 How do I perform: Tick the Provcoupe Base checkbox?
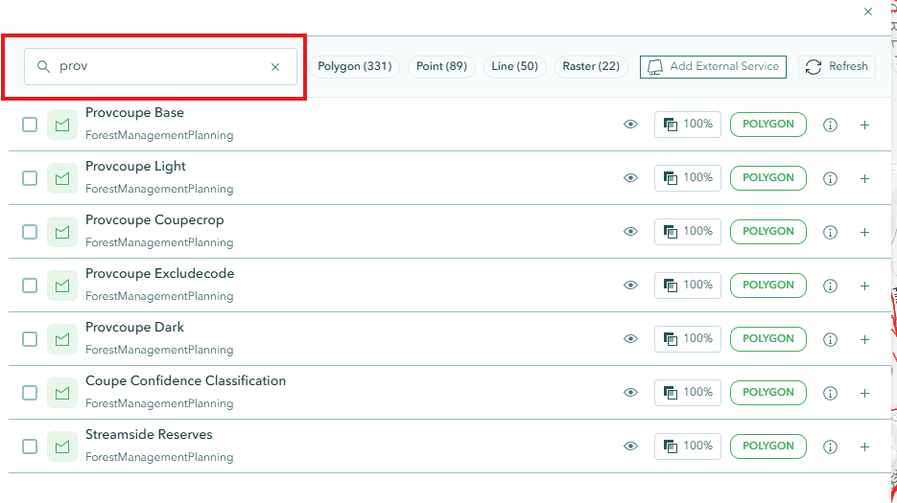[x=30, y=125]
